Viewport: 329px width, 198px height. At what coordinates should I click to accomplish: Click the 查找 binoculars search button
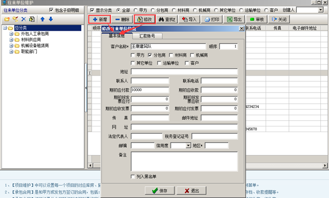167,19
